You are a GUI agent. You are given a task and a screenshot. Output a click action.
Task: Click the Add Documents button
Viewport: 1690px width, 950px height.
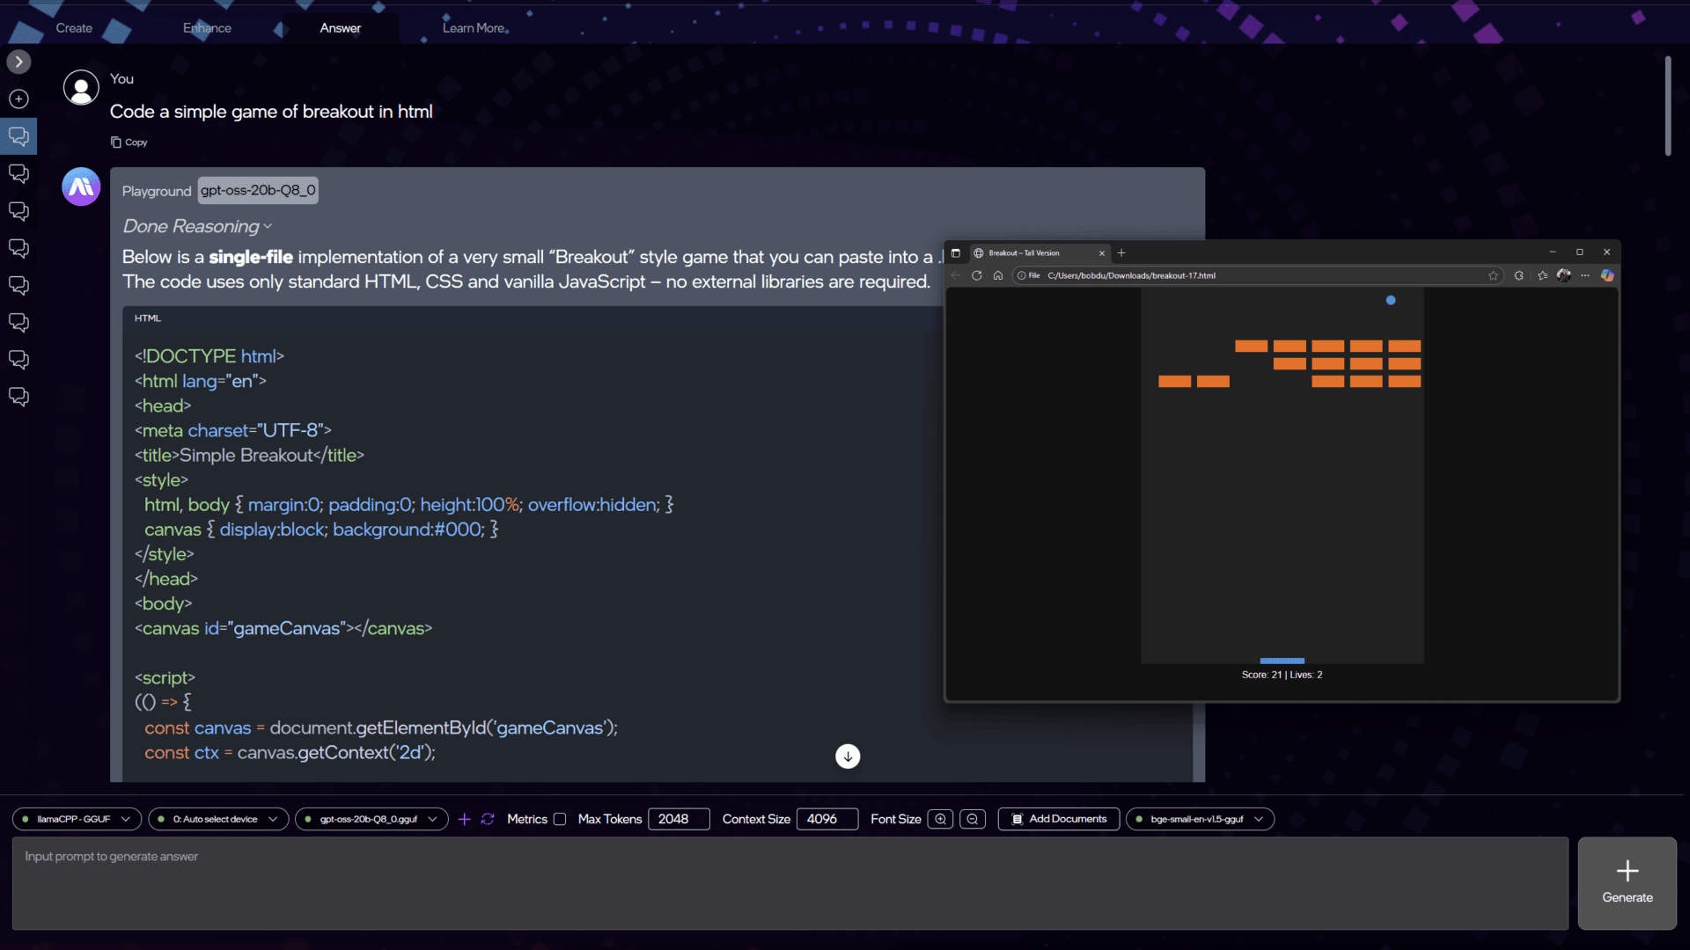(x=1059, y=819)
